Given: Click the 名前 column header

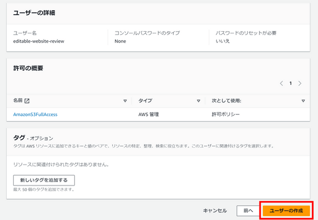Looking at the screenshot, I should [x=18, y=101].
